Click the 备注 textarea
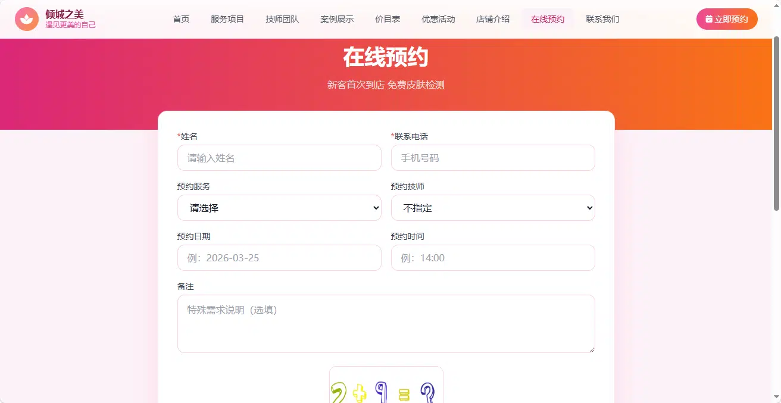This screenshot has width=781, height=403. click(386, 324)
